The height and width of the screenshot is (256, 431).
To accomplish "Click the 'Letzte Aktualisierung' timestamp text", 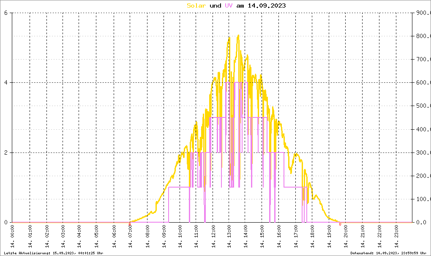I will pyautogui.click(x=54, y=253).
